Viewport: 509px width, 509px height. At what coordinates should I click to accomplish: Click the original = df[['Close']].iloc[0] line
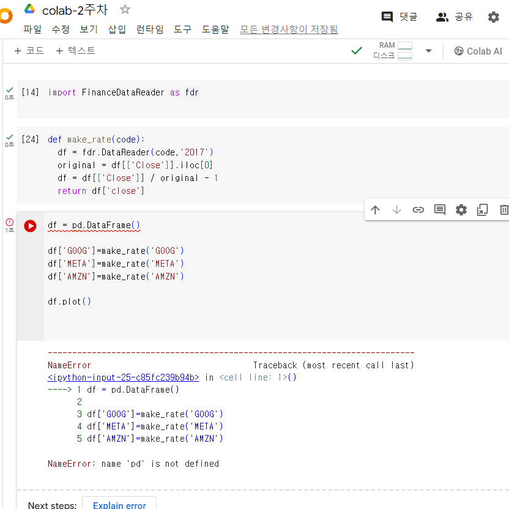[x=135, y=165]
